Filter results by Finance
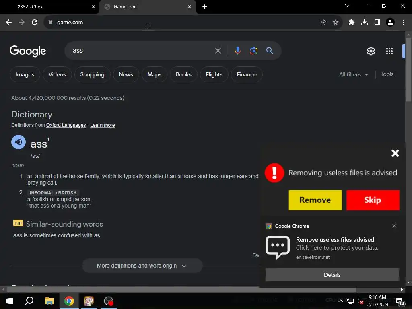This screenshot has width=412, height=309. (x=247, y=74)
